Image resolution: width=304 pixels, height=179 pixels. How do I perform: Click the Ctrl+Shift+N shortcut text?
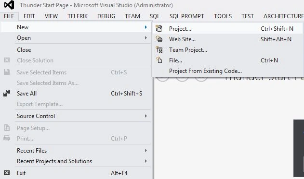point(277,29)
